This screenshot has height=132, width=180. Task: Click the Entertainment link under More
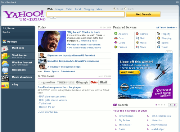pyautogui.click(x=68, y=72)
